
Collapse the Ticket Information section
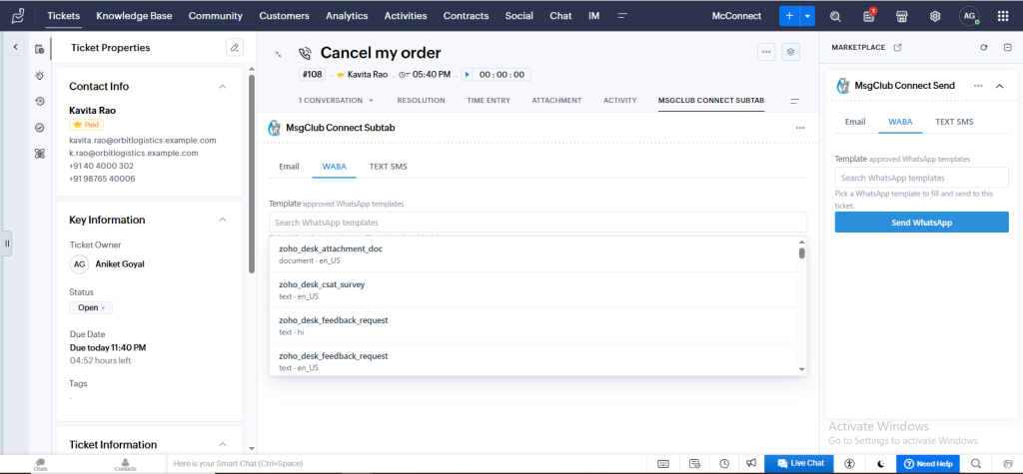coord(223,445)
